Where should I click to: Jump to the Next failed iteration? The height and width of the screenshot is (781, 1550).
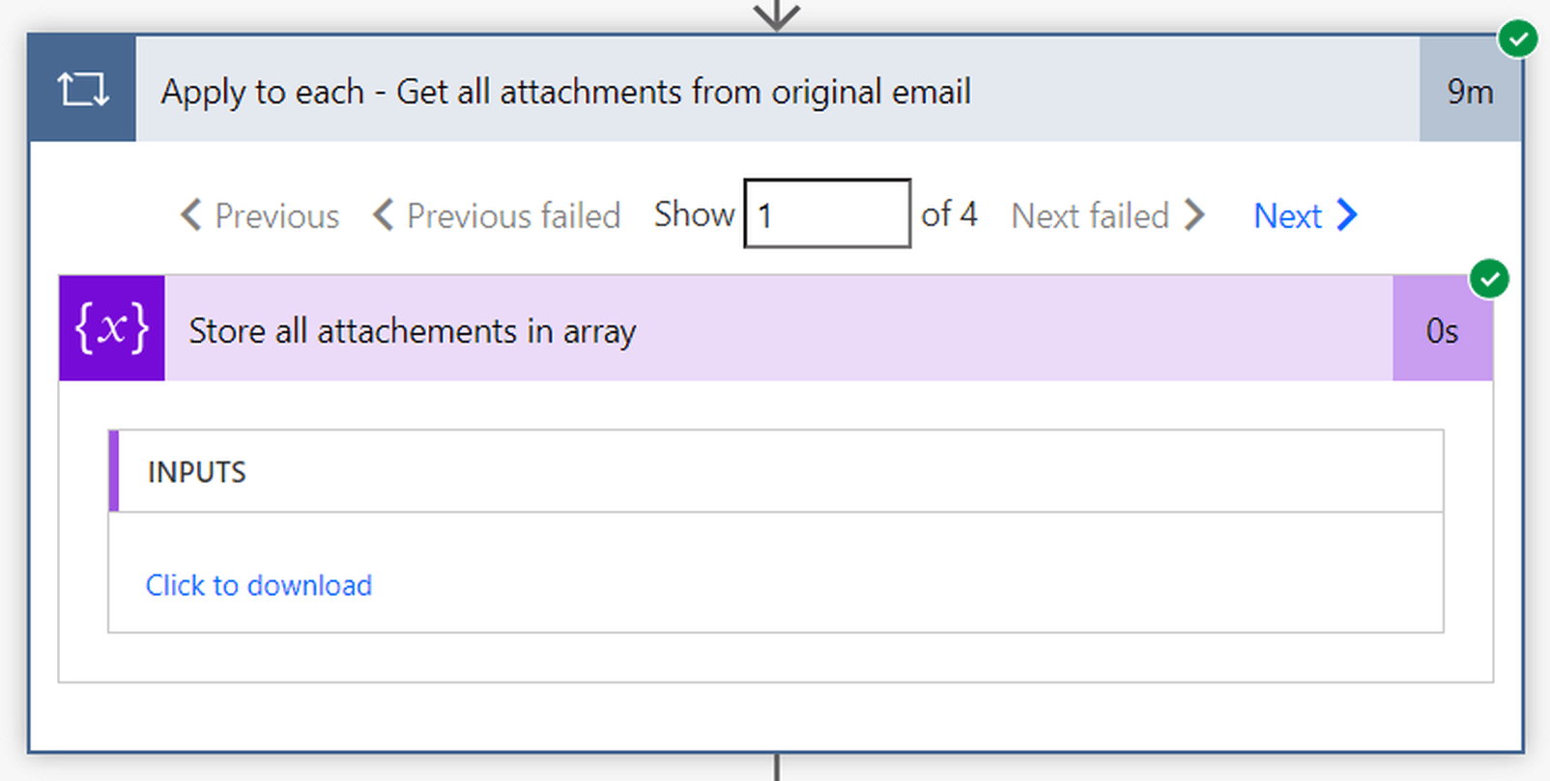pos(1090,216)
